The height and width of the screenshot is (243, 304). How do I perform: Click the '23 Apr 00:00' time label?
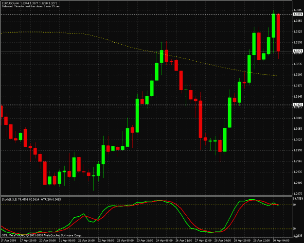coord(125,241)
